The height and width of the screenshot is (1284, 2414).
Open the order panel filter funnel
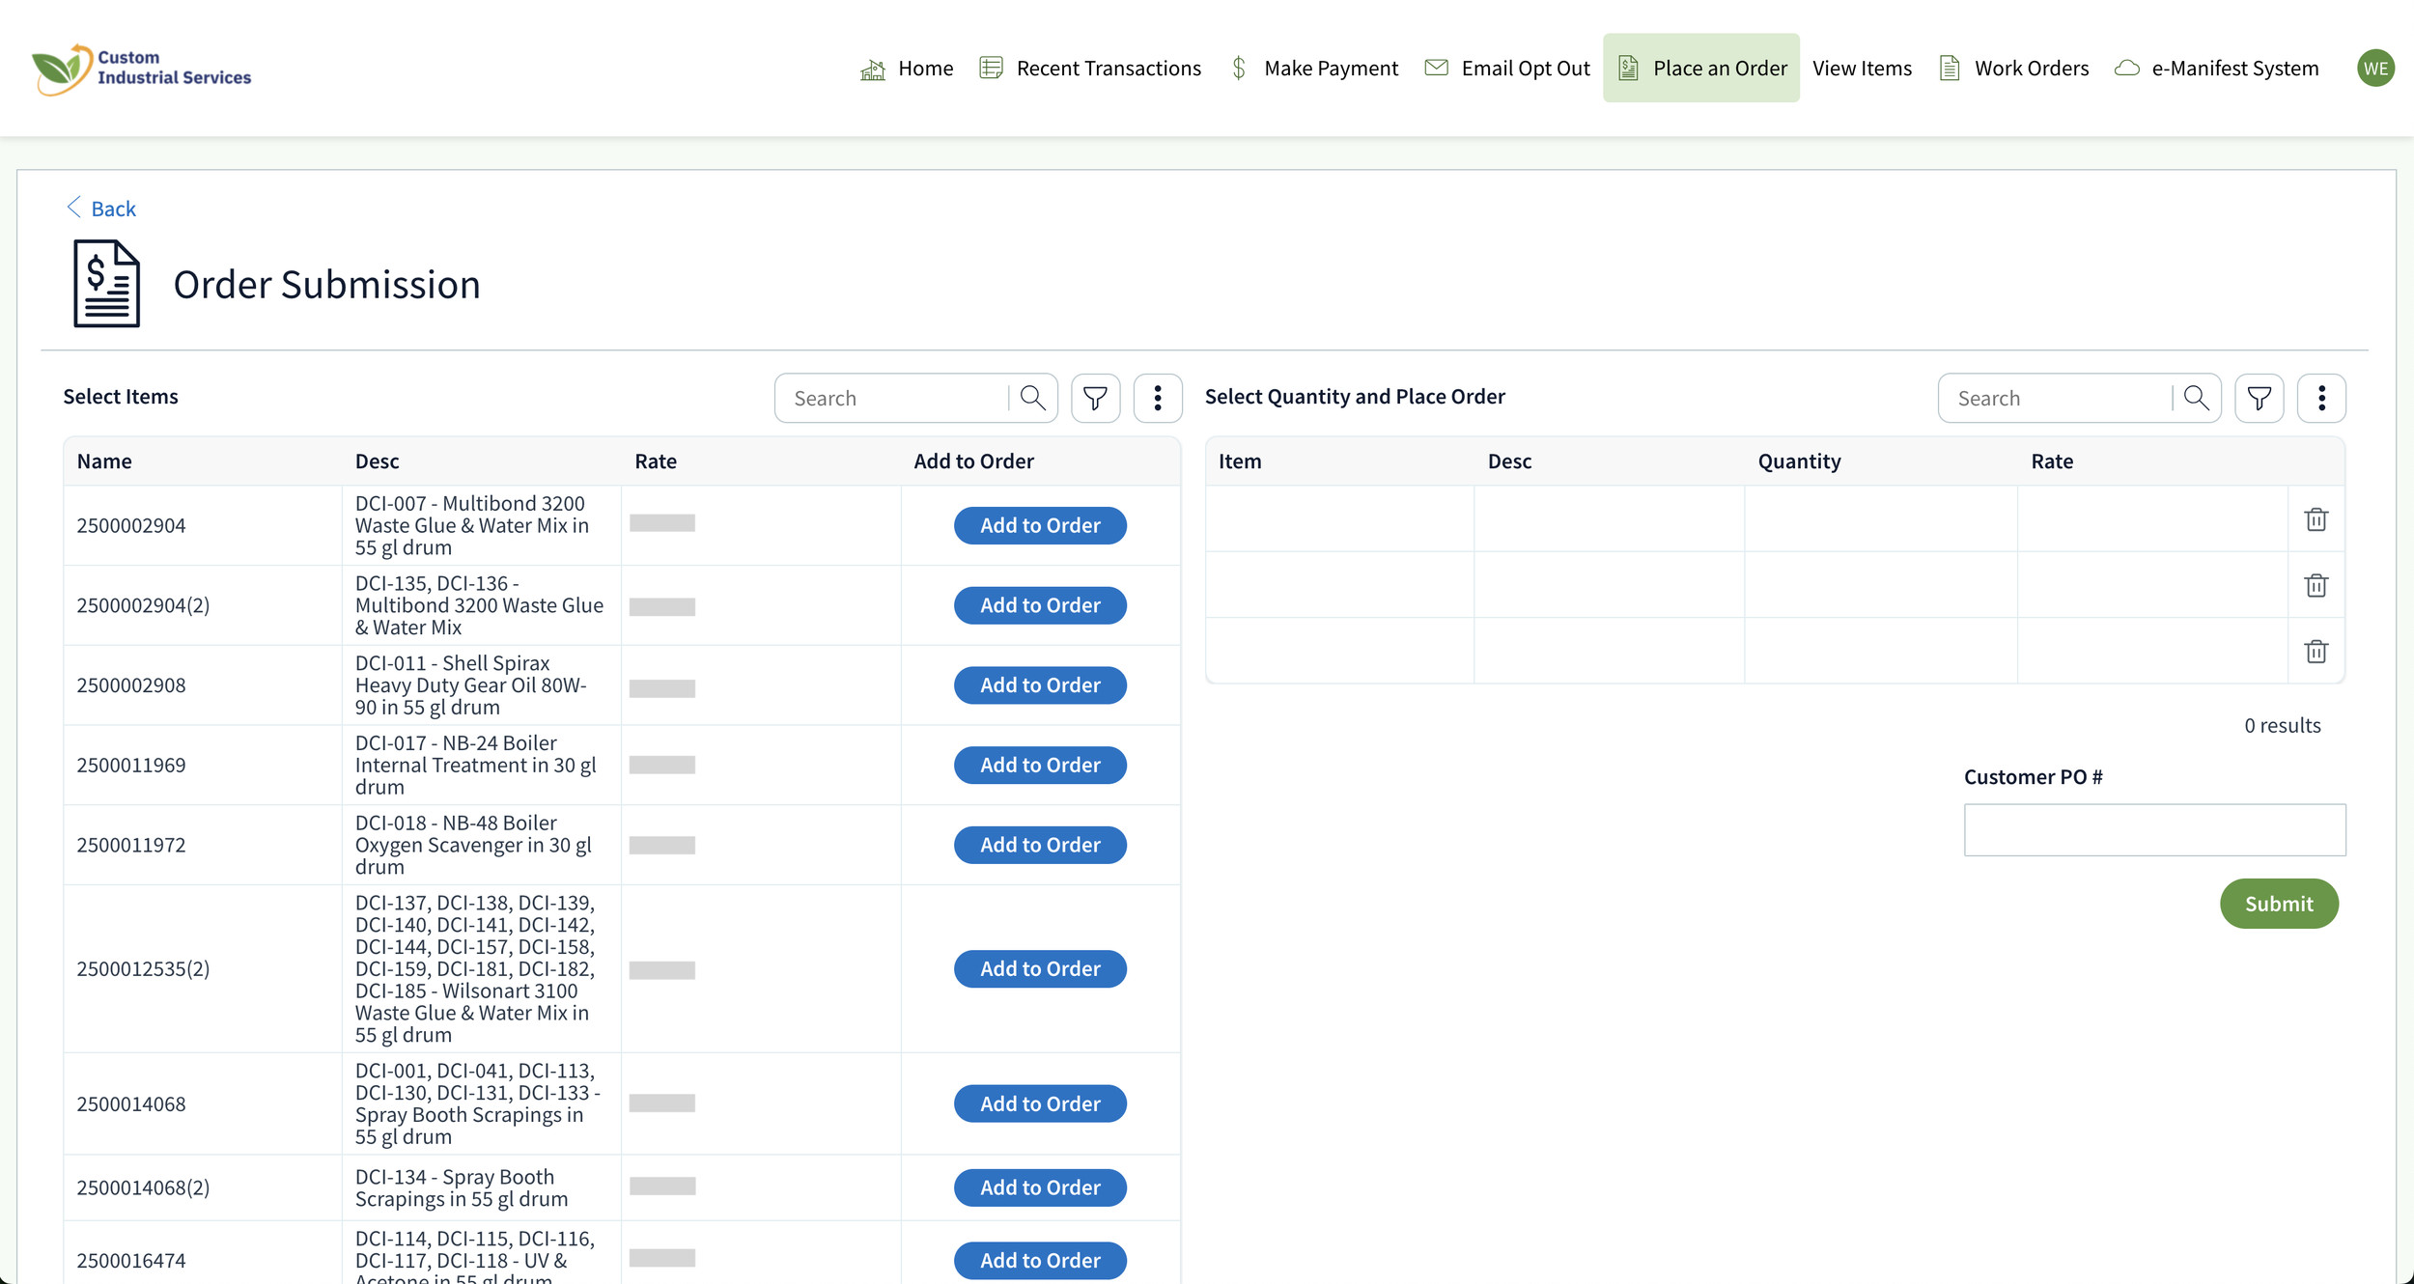[2259, 398]
